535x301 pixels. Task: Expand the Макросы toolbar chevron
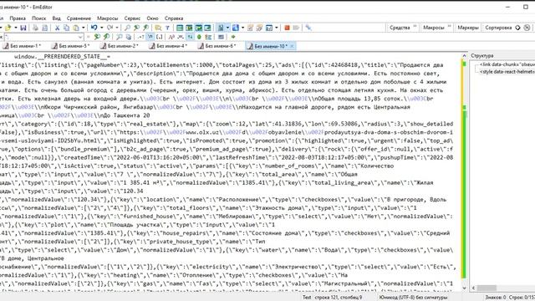tap(449, 26)
